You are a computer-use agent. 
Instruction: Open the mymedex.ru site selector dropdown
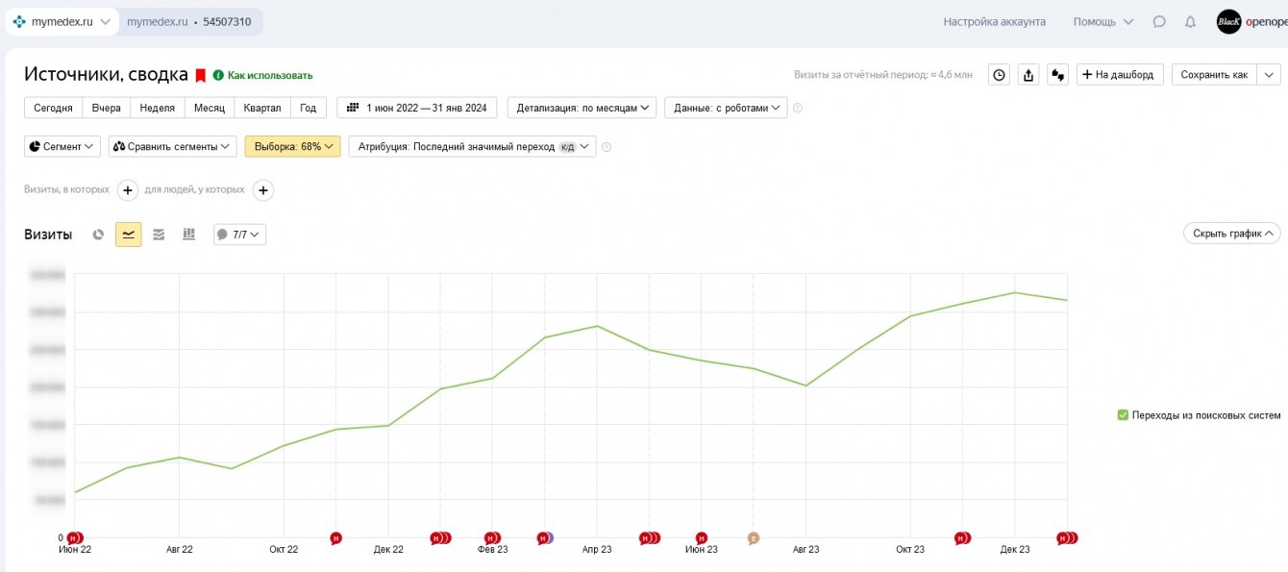coord(62,21)
